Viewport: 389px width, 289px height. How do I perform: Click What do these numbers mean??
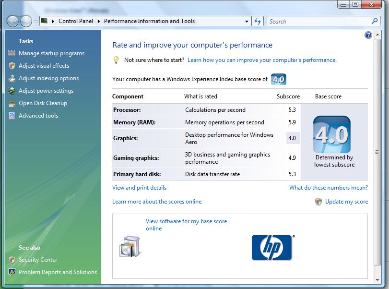click(329, 188)
